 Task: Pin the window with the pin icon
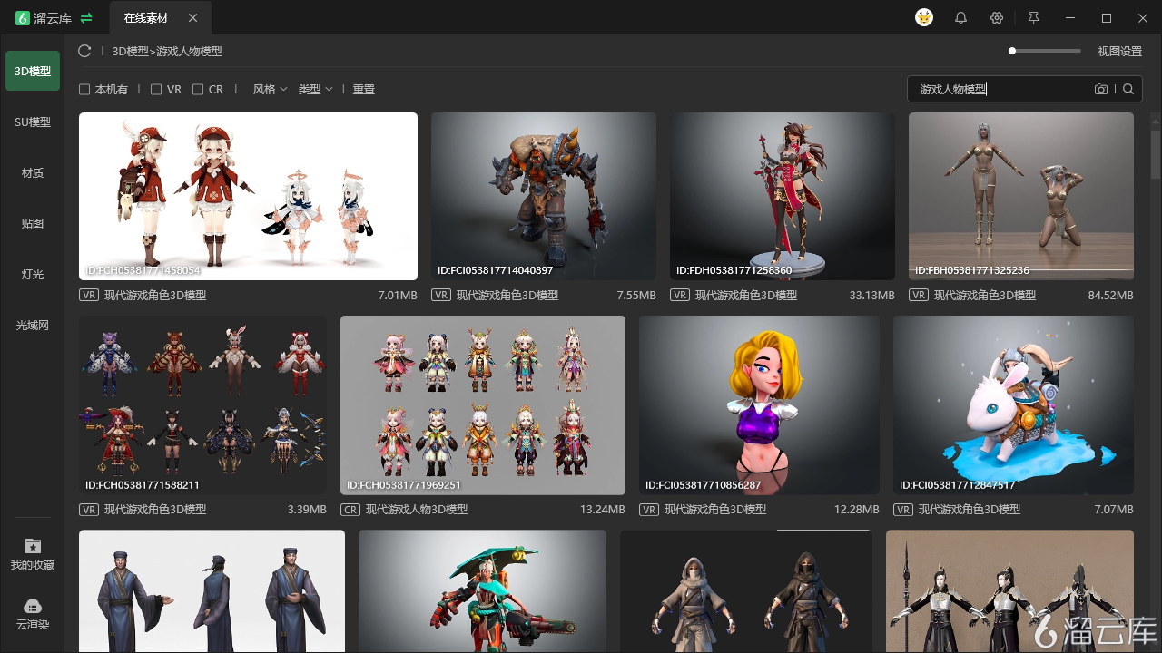tap(1033, 18)
